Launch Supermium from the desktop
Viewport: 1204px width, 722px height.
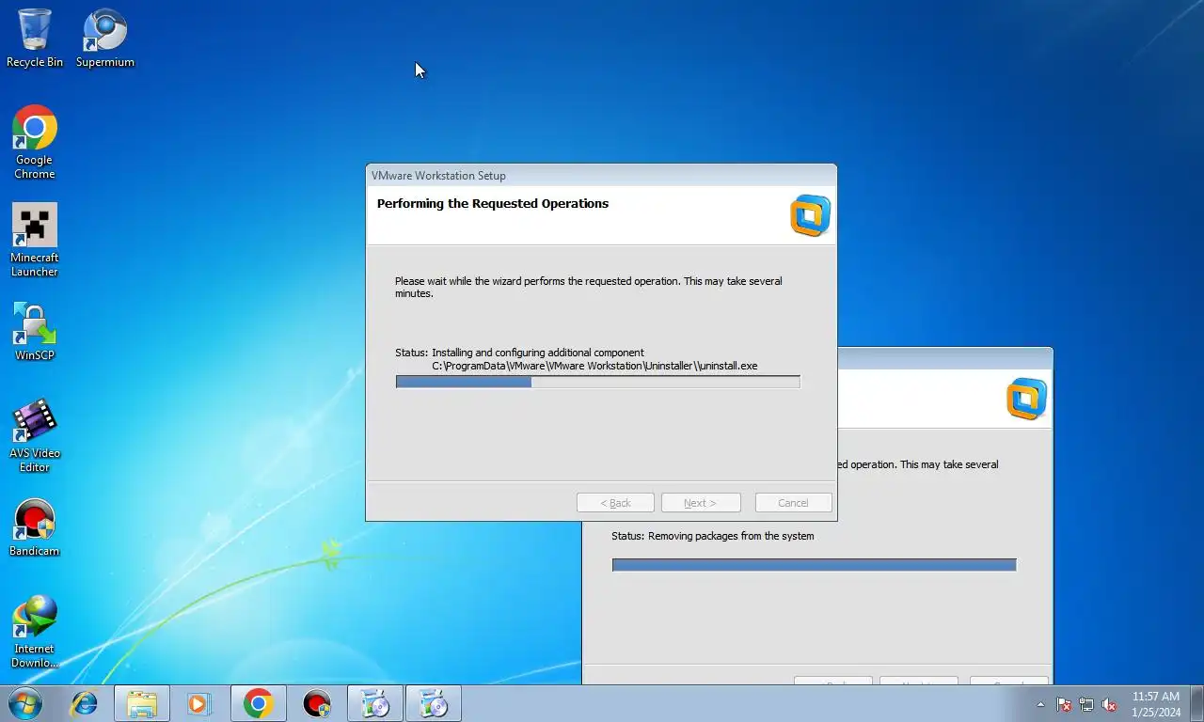point(104,38)
